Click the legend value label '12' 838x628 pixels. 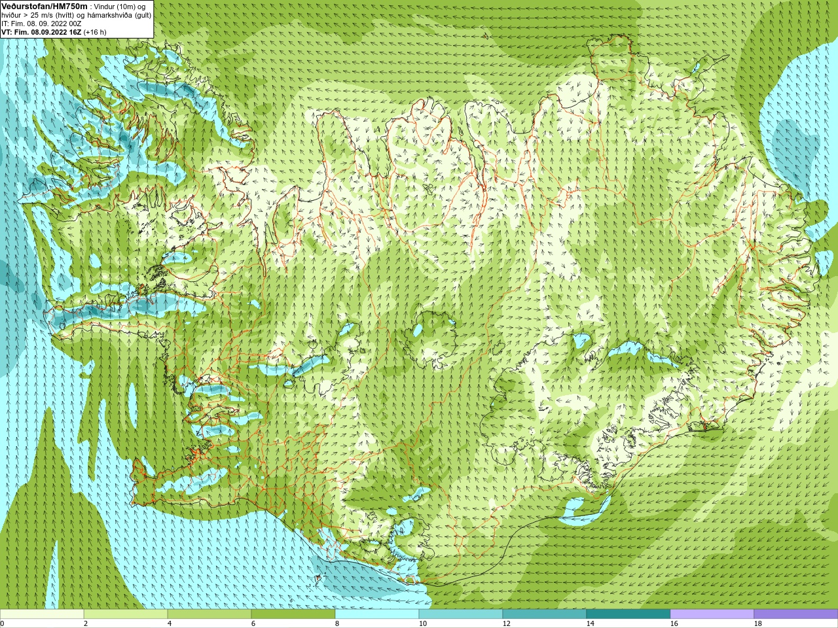coord(507,623)
